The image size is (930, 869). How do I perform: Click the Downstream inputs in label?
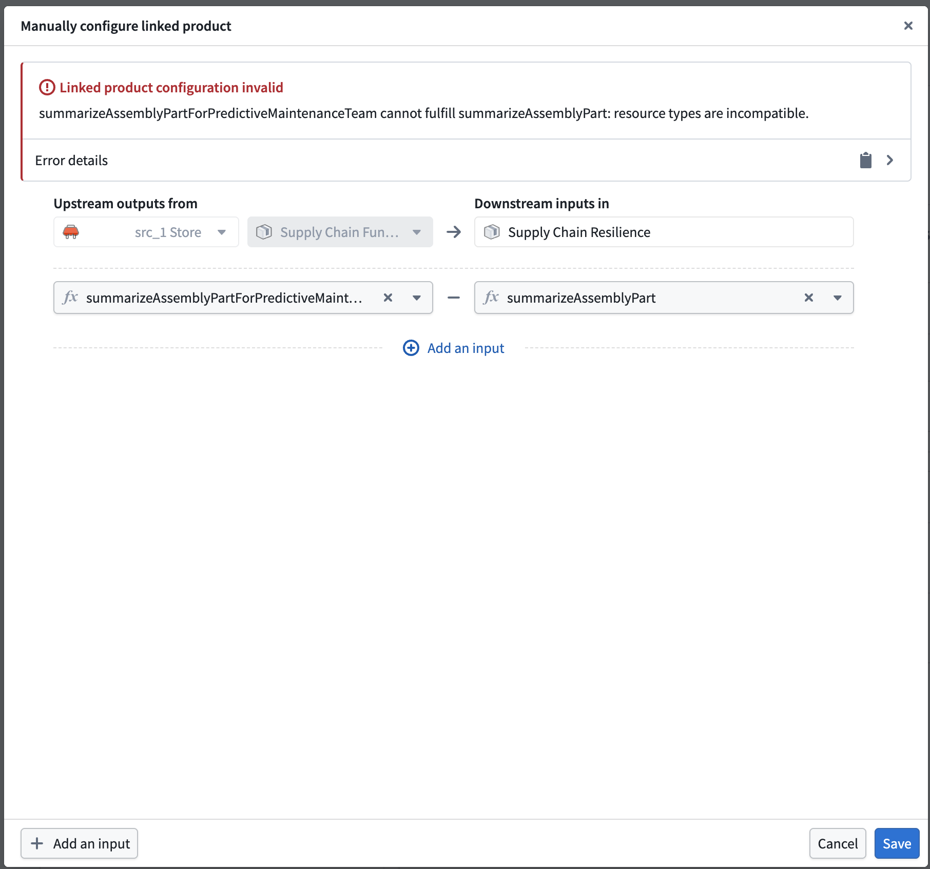point(541,204)
